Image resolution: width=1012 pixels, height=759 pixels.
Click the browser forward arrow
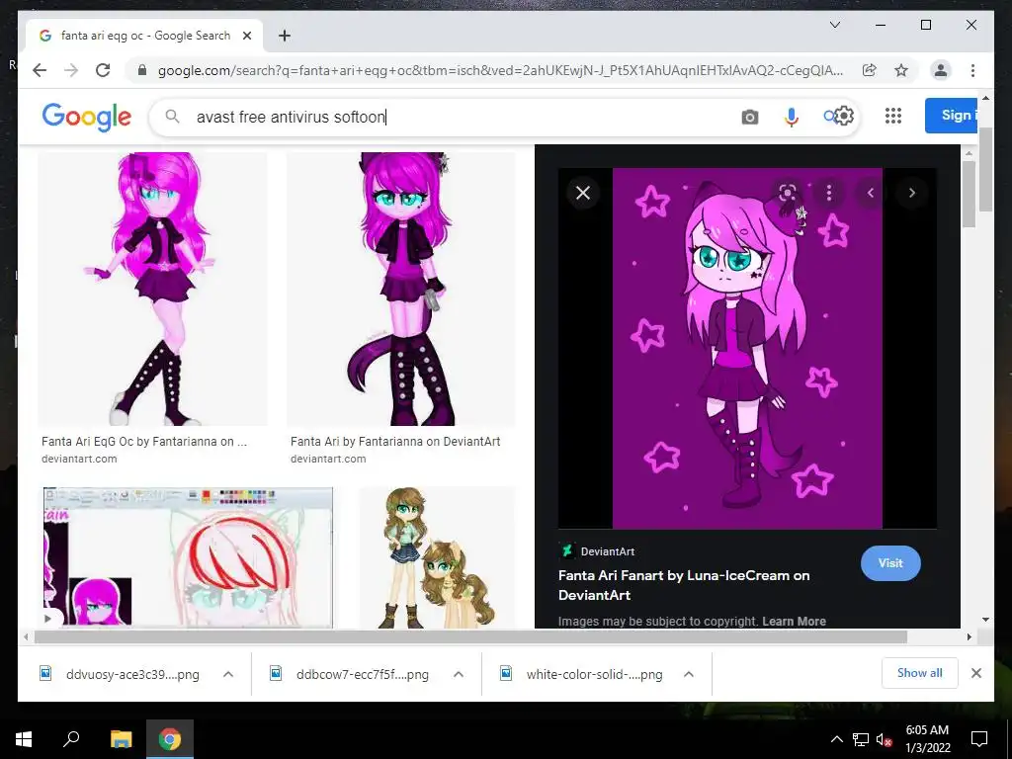tap(71, 70)
